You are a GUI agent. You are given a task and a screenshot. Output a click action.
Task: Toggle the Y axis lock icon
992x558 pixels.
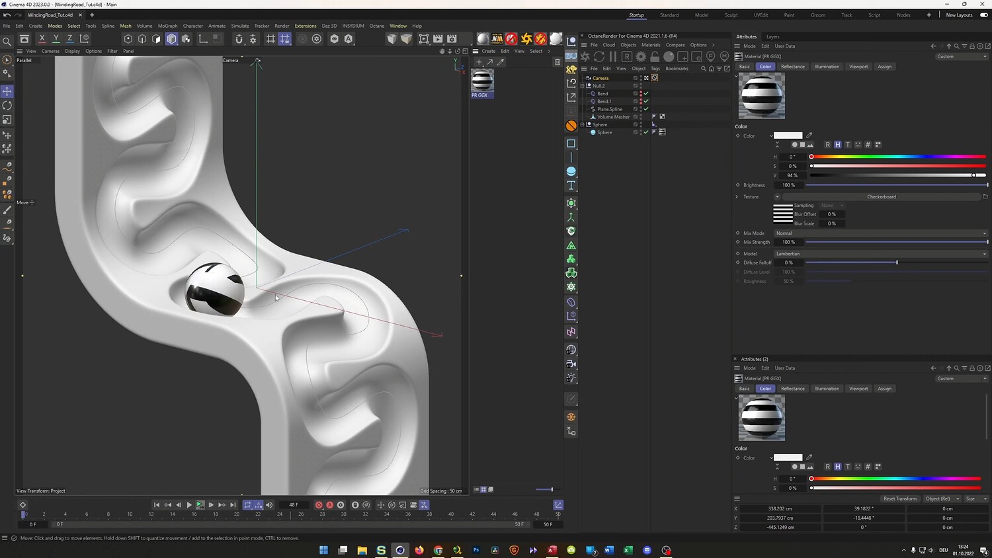tap(56, 39)
